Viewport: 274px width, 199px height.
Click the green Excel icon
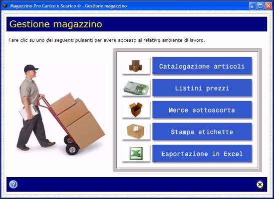[136, 153]
